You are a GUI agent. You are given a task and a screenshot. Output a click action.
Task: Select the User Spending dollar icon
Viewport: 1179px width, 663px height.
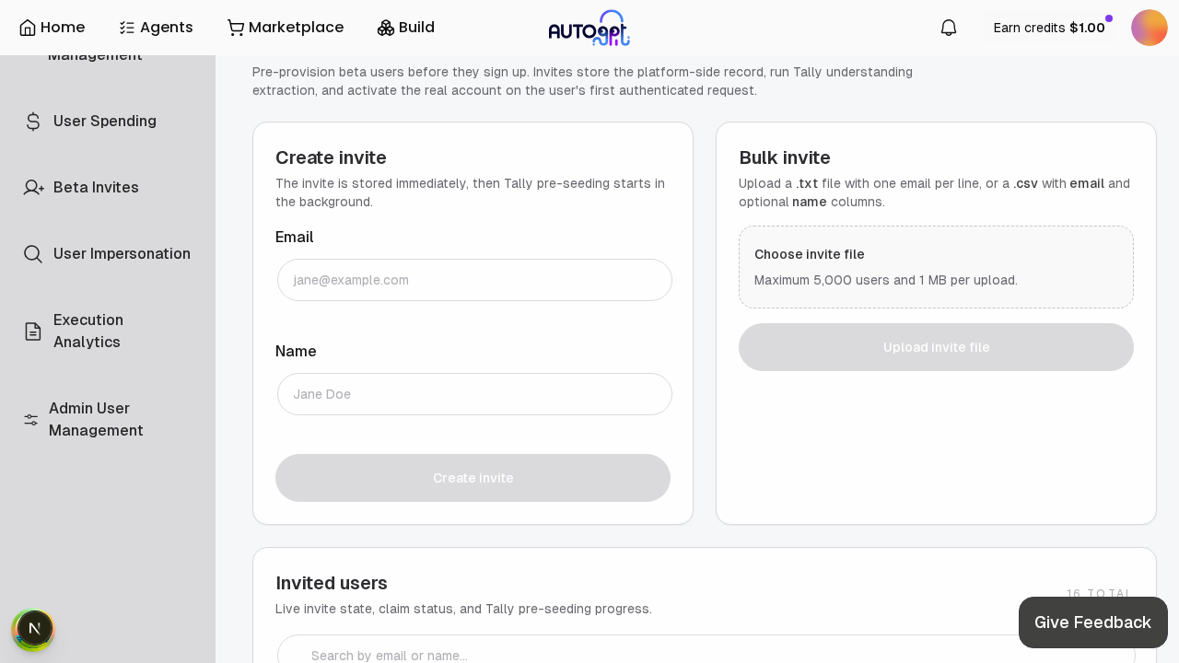click(33, 121)
